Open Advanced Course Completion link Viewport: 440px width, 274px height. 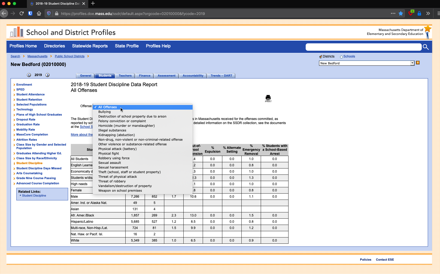click(38, 183)
